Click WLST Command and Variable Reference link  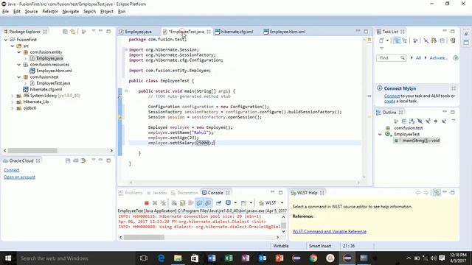click(x=330, y=232)
